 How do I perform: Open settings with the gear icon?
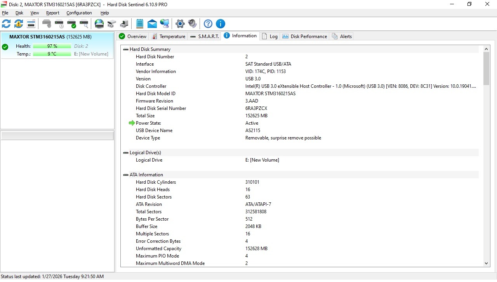tap(180, 24)
